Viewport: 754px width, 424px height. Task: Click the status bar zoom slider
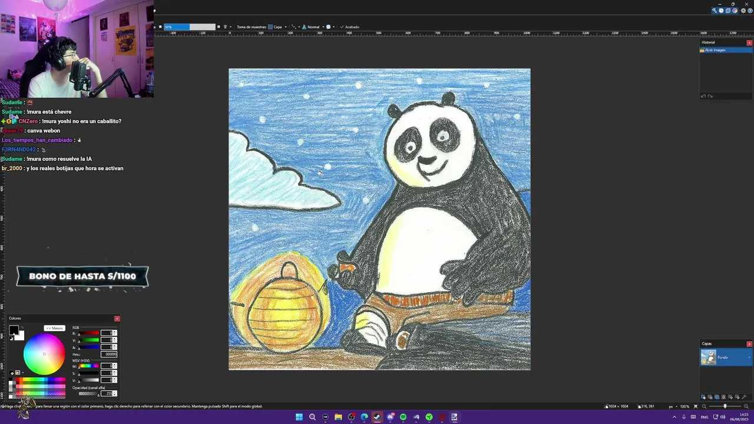click(725, 406)
